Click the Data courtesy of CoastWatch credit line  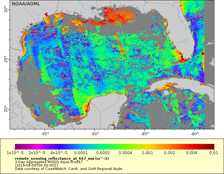[x=68, y=169]
